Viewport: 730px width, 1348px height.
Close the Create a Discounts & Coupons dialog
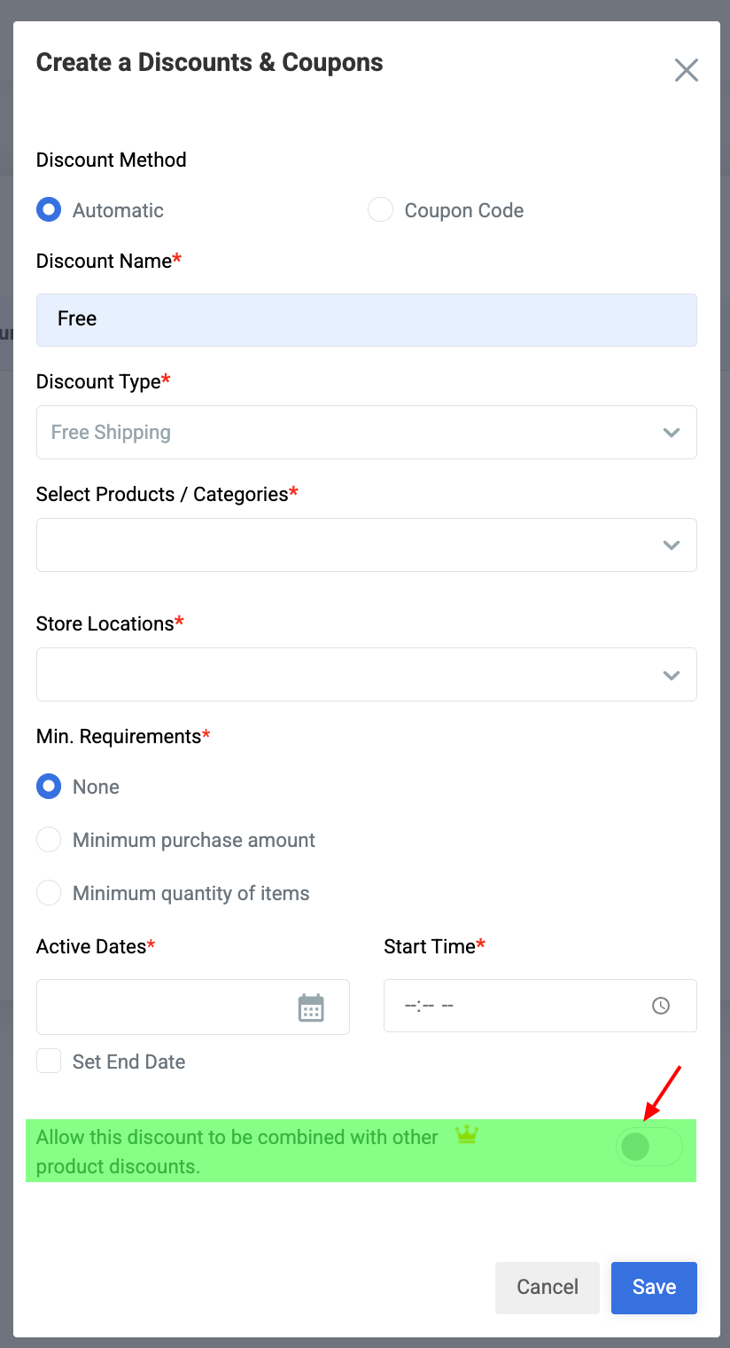tap(687, 70)
